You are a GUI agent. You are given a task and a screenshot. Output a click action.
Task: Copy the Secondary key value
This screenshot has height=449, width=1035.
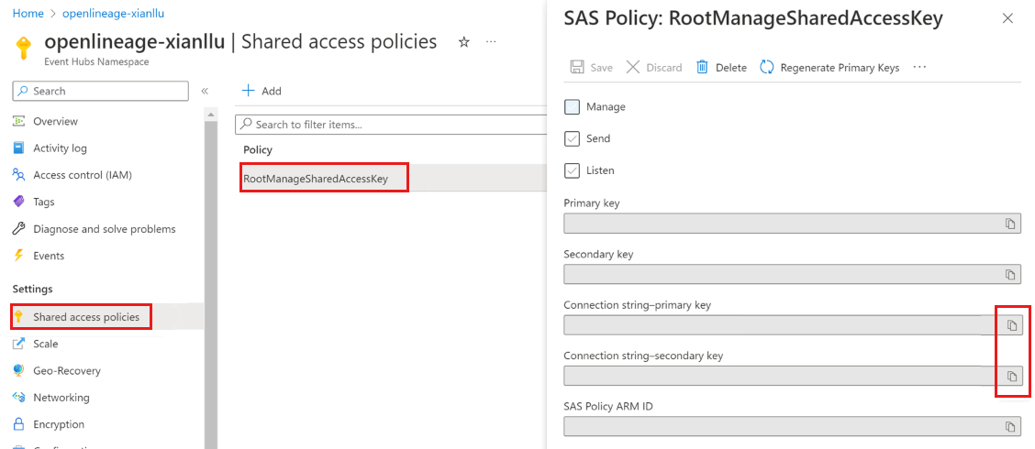click(x=1010, y=275)
